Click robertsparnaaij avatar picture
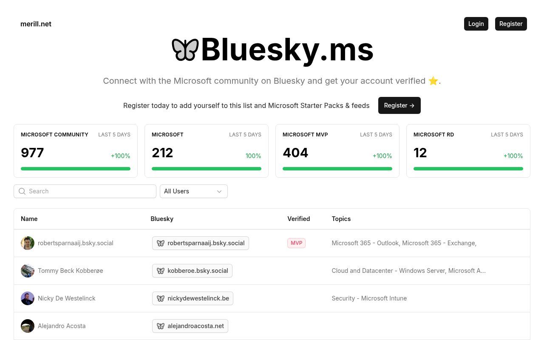The width and height of the screenshot is (544, 340). 28,243
